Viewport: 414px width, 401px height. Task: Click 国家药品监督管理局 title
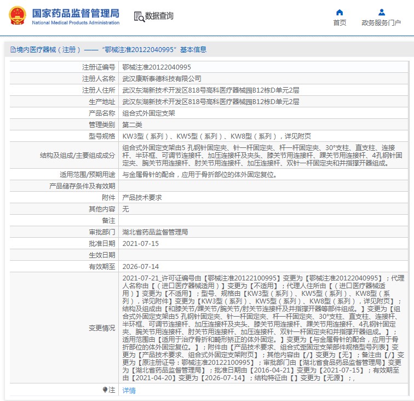point(76,13)
